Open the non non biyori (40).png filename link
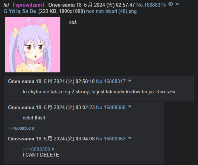The height and width of the screenshot is (165, 198). [x=112, y=11]
